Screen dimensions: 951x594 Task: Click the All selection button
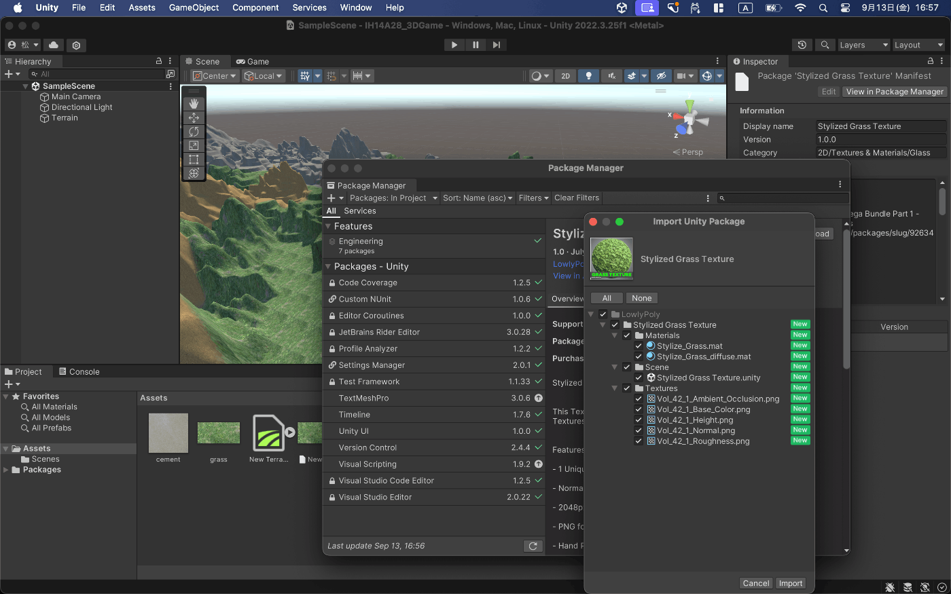[x=607, y=298]
